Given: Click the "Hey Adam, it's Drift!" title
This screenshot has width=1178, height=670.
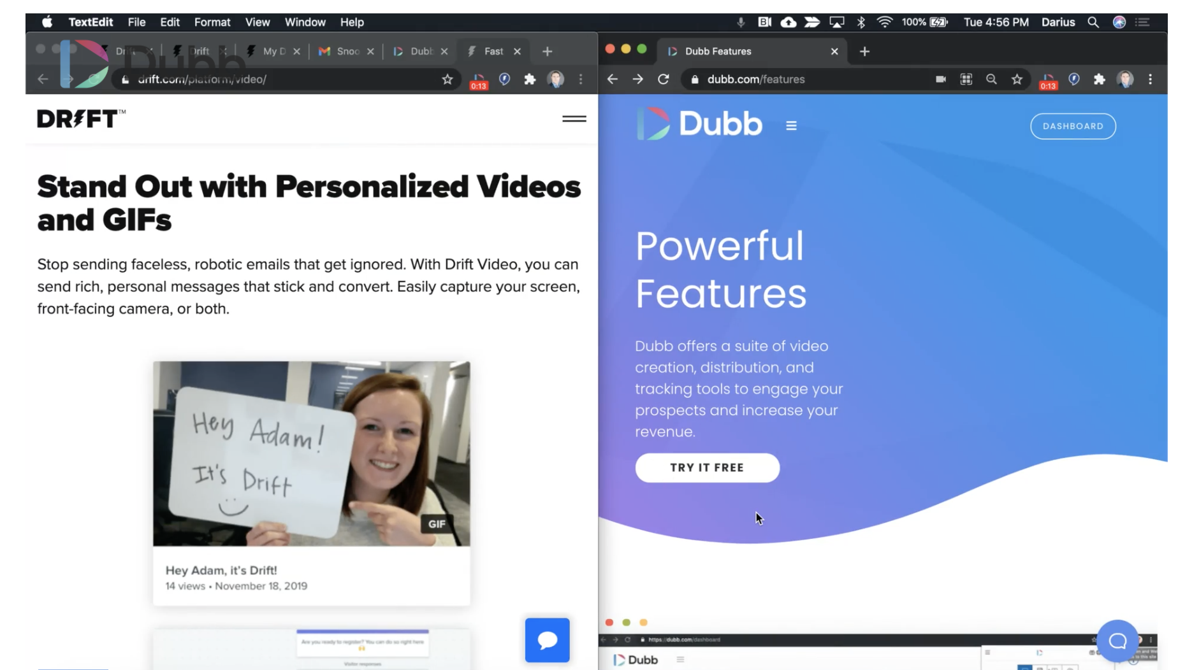Looking at the screenshot, I should point(221,570).
